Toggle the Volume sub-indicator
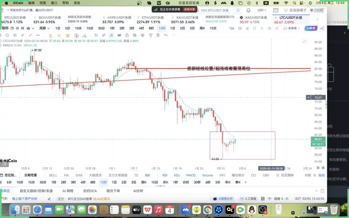The image size is (349, 218). (x=208, y=175)
